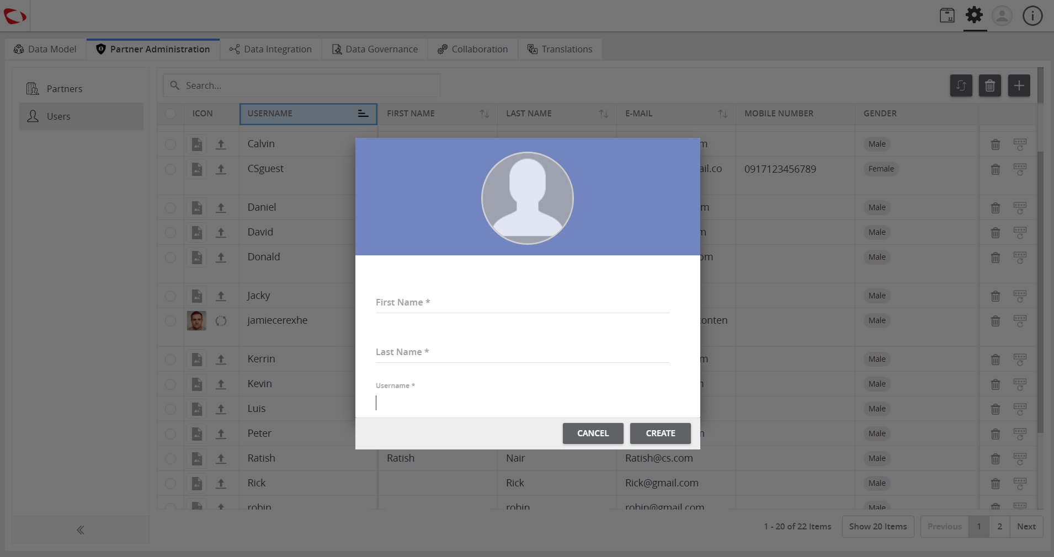Click the add new user plus button
1054x557 pixels.
click(x=1019, y=85)
